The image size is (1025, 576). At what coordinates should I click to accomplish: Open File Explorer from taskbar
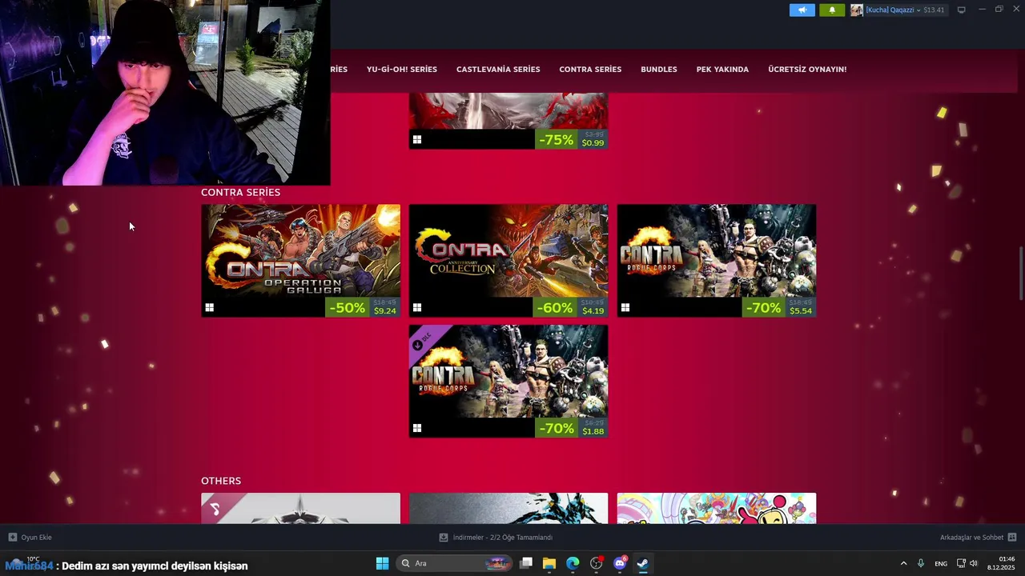(x=549, y=563)
